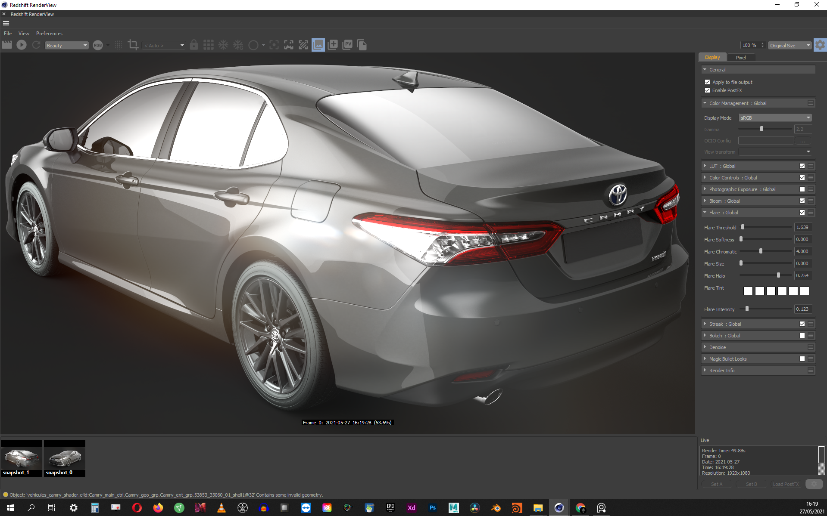Toggle the RGB channel display button
Screen dimensions: 827x516
click(x=98, y=45)
